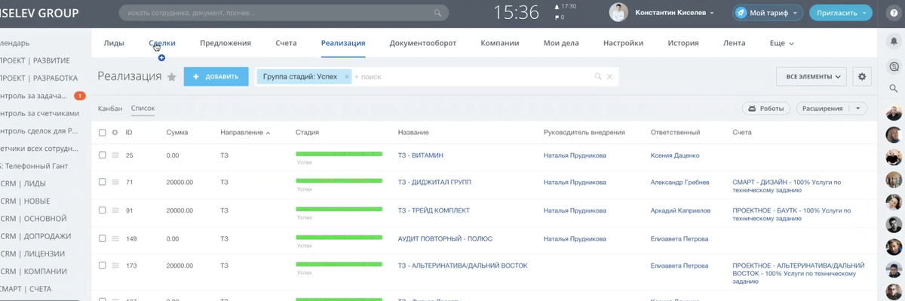
Task: Click the search magnifier in right sidebar
Action: [894, 89]
